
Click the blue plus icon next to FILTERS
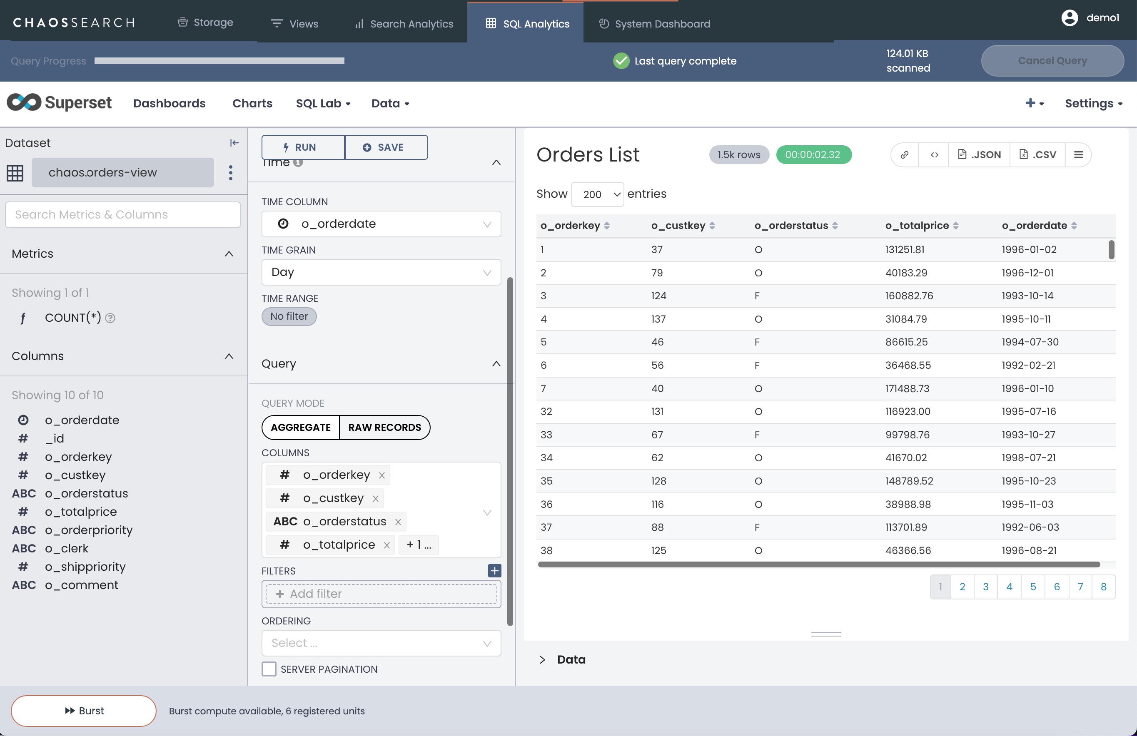click(494, 570)
